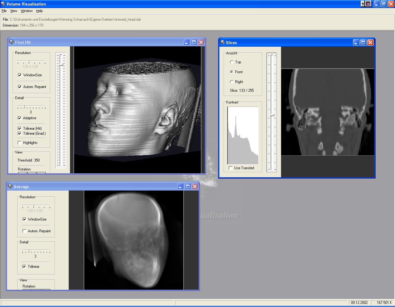The height and width of the screenshot is (307, 395).
Task: Open the File menu
Action: [4, 11]
